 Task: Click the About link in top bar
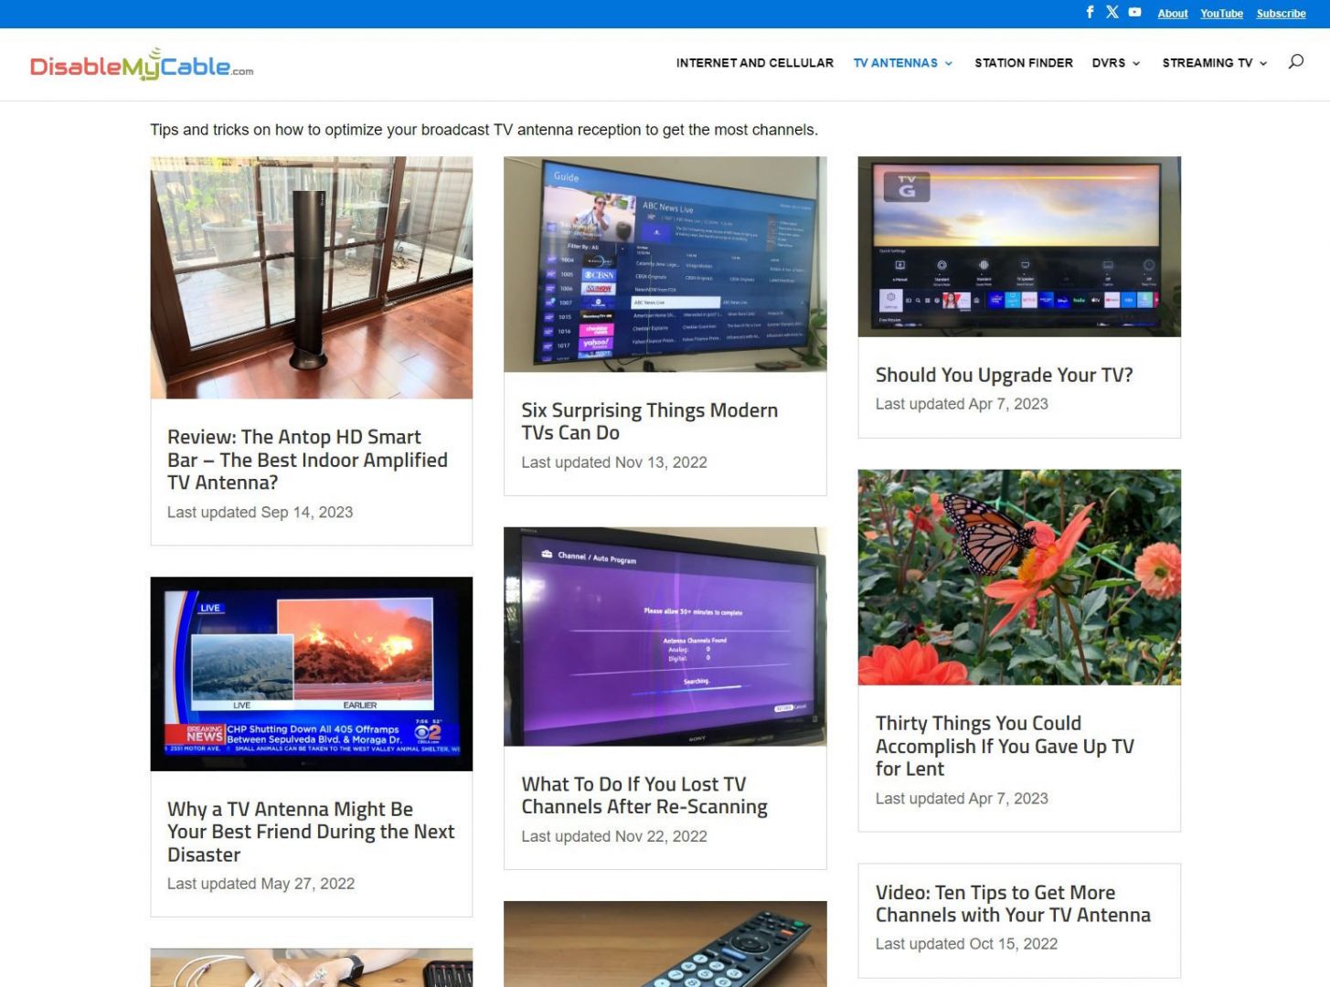(x=1172, y=14)
